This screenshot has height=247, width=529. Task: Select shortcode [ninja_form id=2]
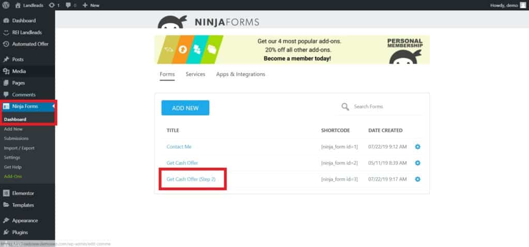click(x=339, y=163)
